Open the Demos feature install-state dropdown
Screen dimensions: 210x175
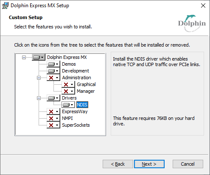click(53, 64)
